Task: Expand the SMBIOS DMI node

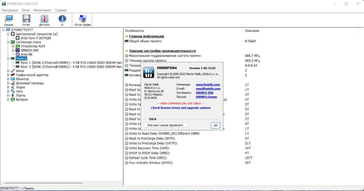Action: pyautogui.click(x=13, y=50)
